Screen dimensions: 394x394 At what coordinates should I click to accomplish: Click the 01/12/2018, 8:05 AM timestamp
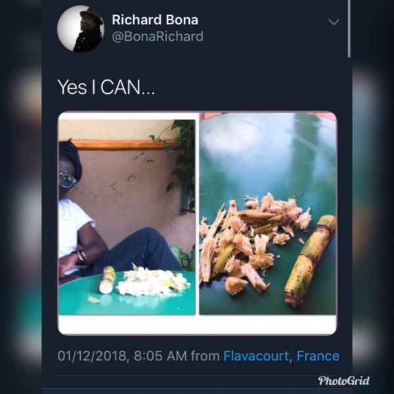click(121, 357)
